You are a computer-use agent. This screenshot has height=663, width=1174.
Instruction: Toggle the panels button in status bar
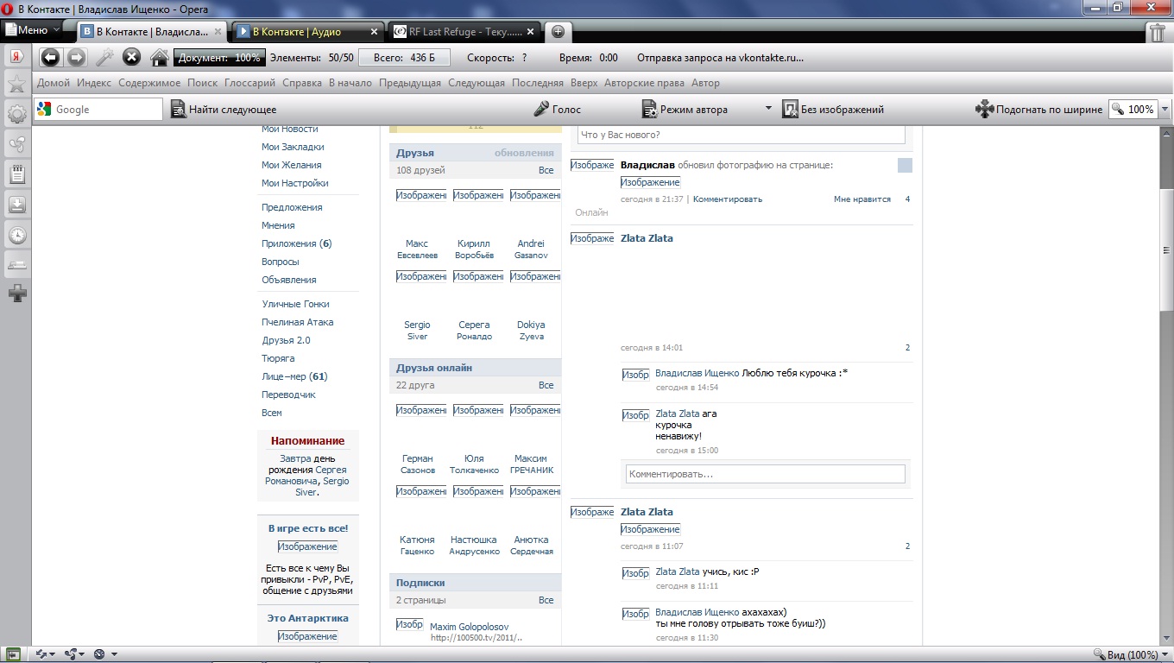pyautogui.click(x=12, y=654)
